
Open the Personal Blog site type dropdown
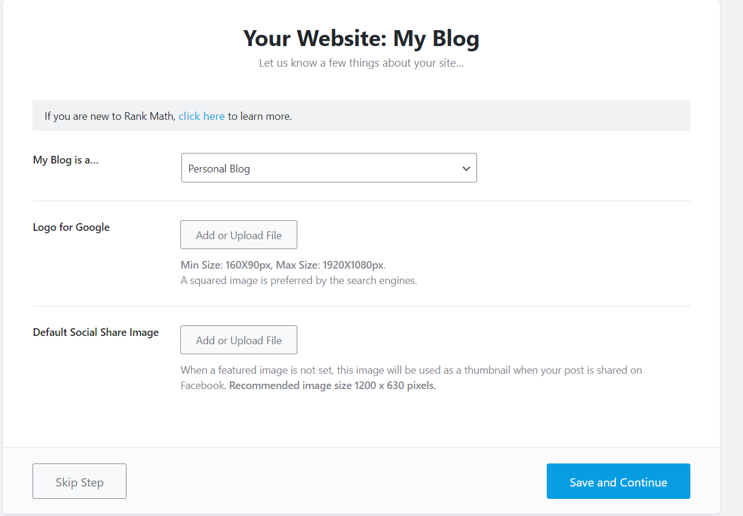(x=329, y=168)
